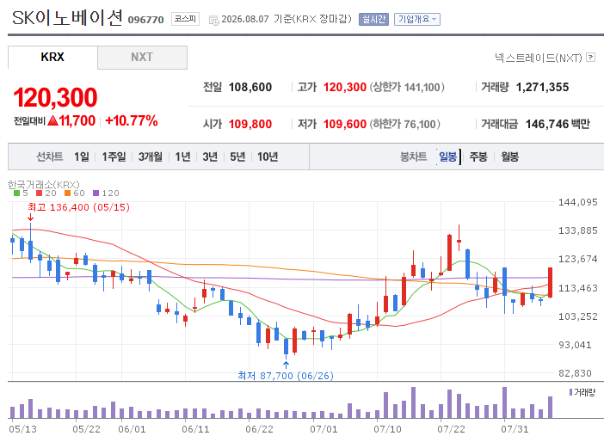Screen dimensions: 604x442
Task: Select the 10년 line chart period
Action: click(268, 157)
